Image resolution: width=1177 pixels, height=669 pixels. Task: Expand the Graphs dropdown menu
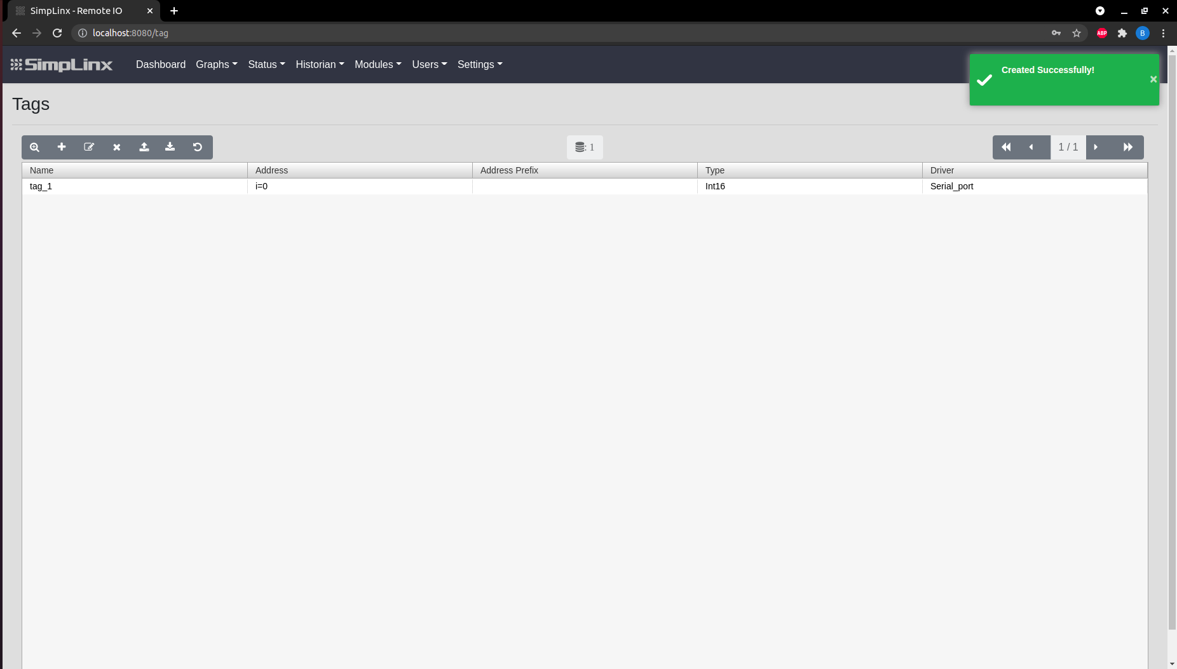pyautogui.click(x=216, y=65)
